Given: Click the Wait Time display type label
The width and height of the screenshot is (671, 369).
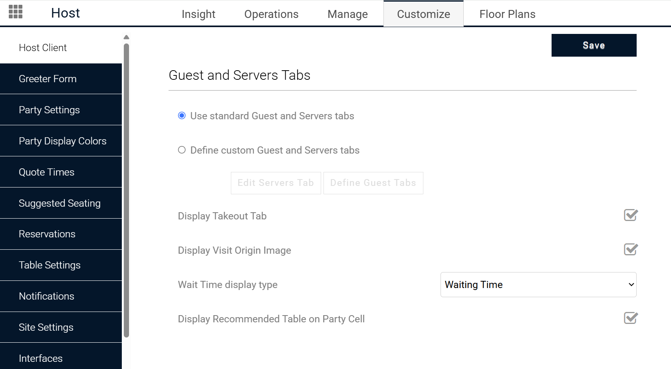Looking at the screenshot, I should (228, 285).
